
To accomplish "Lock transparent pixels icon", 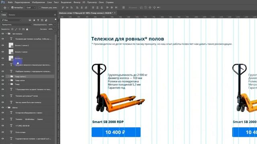I will 12,29.
